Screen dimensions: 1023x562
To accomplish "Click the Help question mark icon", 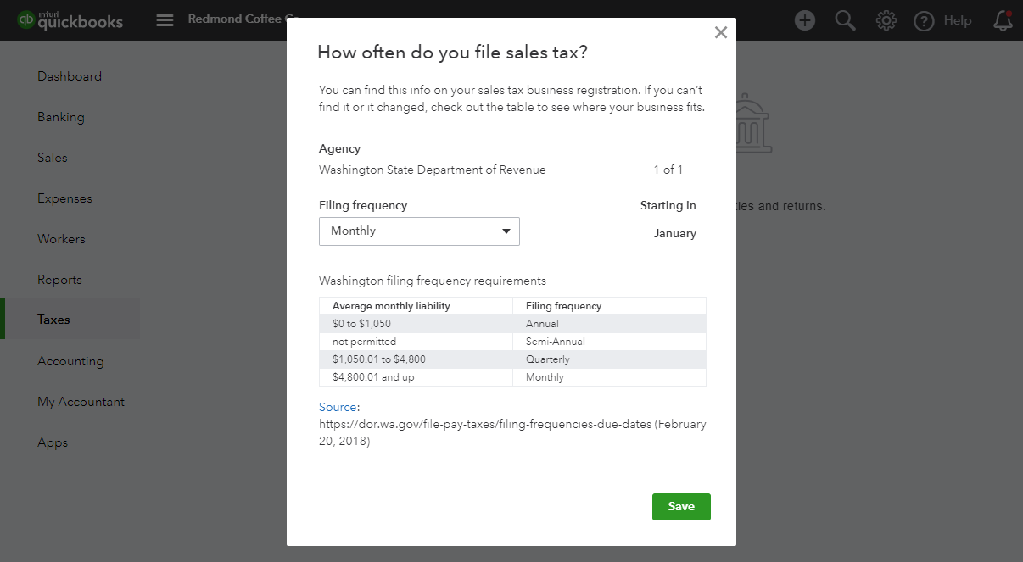I will click(x=924, y=21).
